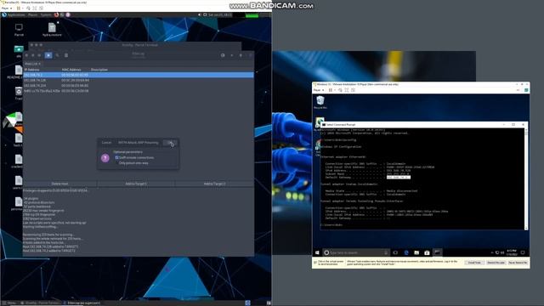Open the Places menu in Parrot panel

(32, 15)
